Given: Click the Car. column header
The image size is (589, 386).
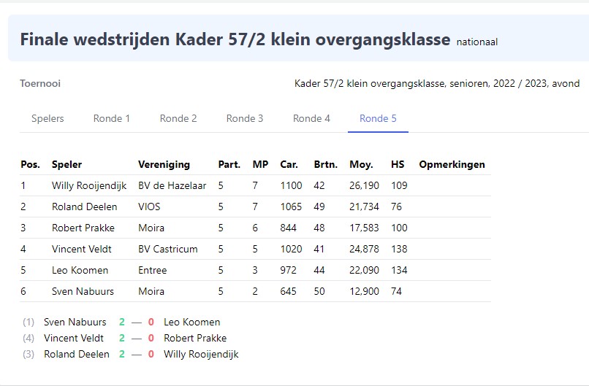Looking at the screenshot, I should 289,164.
